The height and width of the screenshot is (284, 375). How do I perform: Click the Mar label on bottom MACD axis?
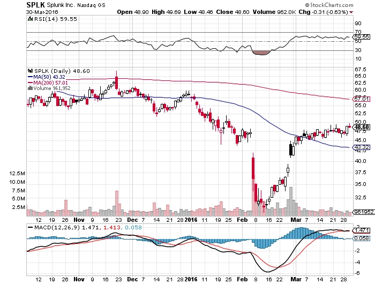[296, 279]
